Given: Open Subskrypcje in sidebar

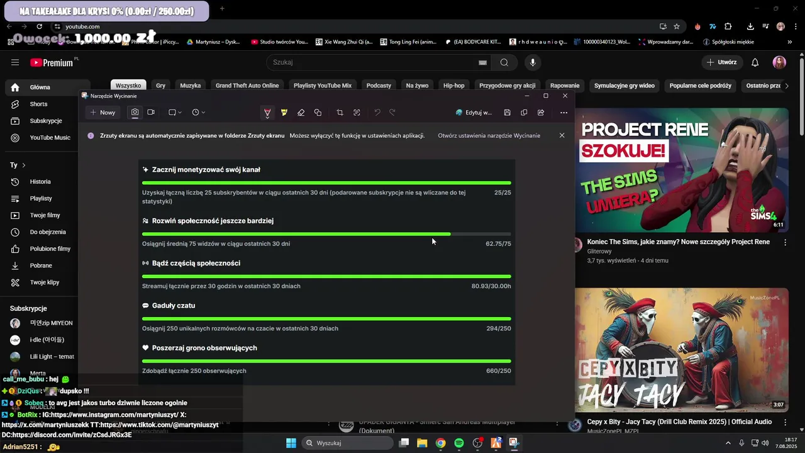Looking at the screenshot, I should click(x=41, y=121).
